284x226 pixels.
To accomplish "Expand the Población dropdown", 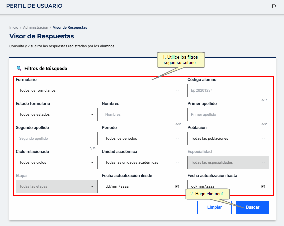I will [228, 138].
